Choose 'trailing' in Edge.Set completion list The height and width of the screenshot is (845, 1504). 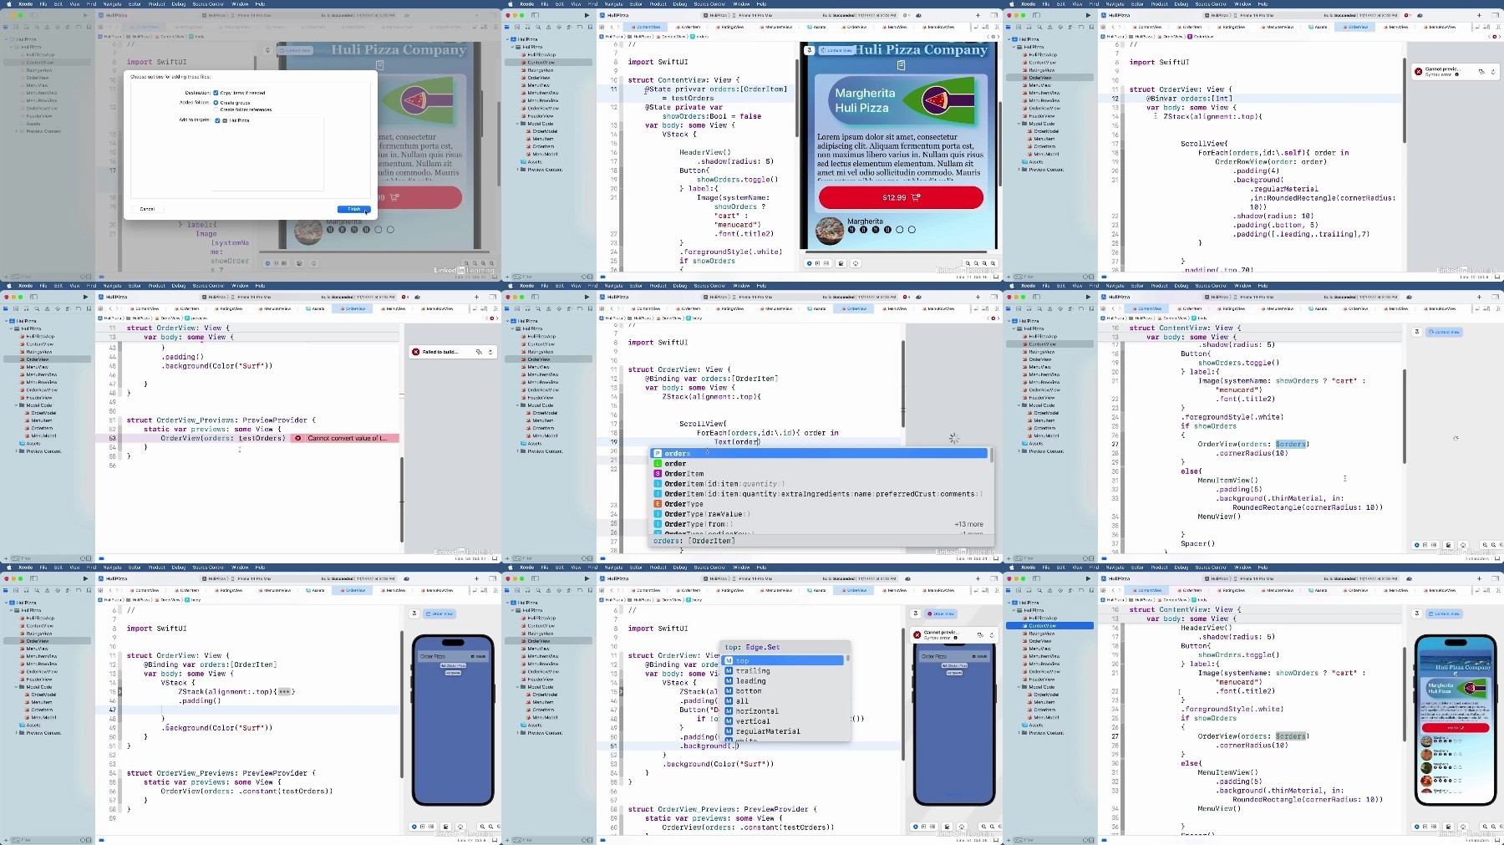pos(784,671)
